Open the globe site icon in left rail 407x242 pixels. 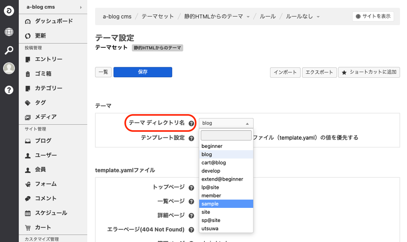pos(9,32)
